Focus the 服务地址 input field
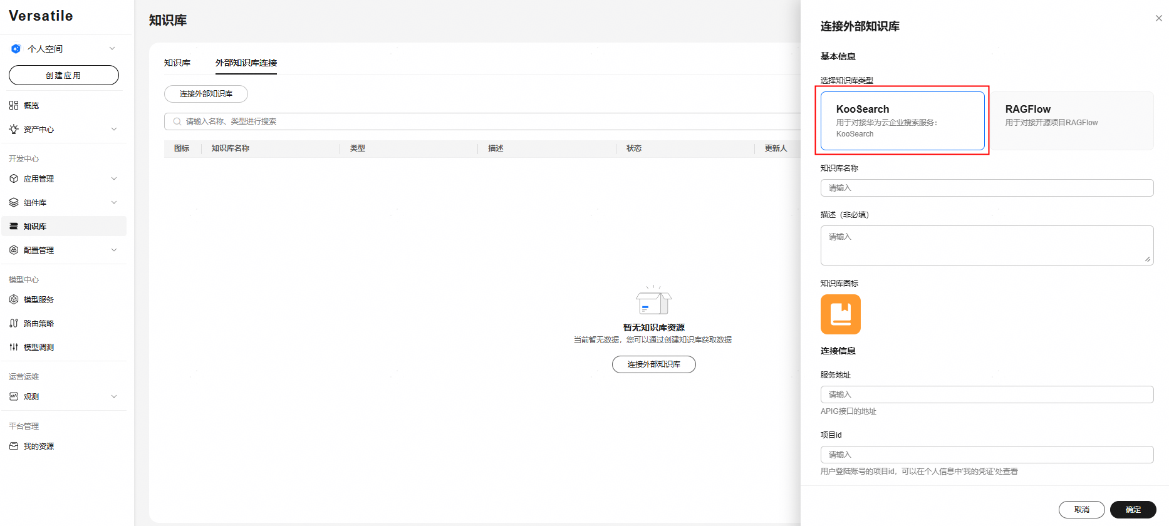This screenshot has height=526, width=1169. click(987, 394)
